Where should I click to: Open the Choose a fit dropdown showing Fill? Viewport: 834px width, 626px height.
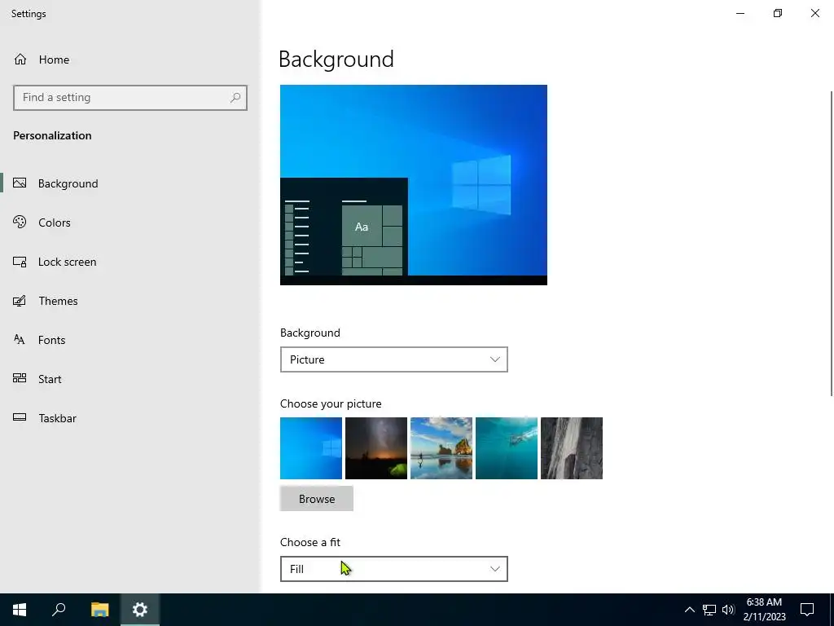[393, 569]
